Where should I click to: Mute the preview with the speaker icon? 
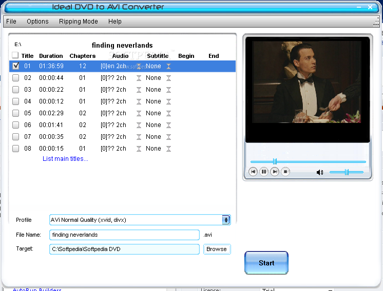[319, 172]
